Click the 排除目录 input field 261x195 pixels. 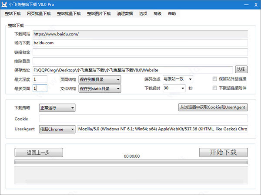point(140,61)
